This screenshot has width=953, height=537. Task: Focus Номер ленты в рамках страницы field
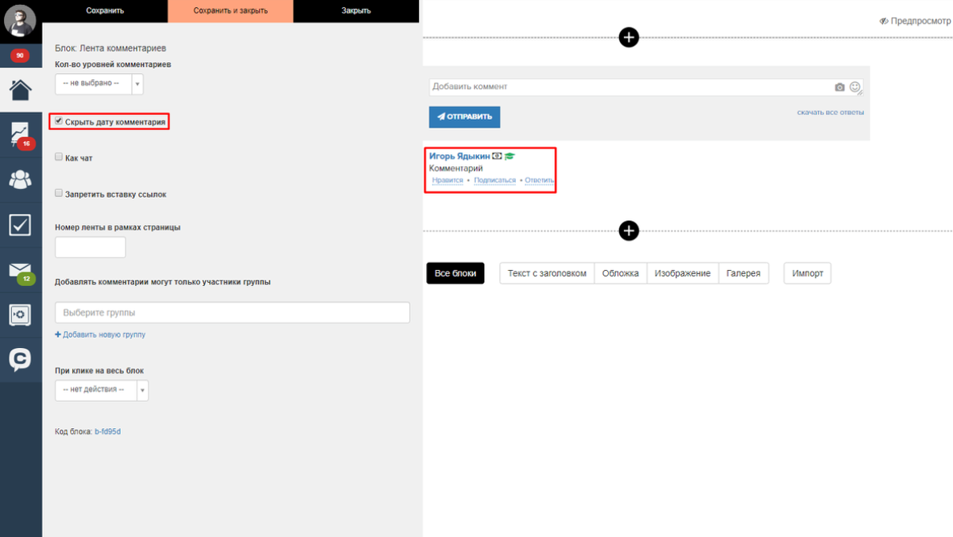[90, 247]
